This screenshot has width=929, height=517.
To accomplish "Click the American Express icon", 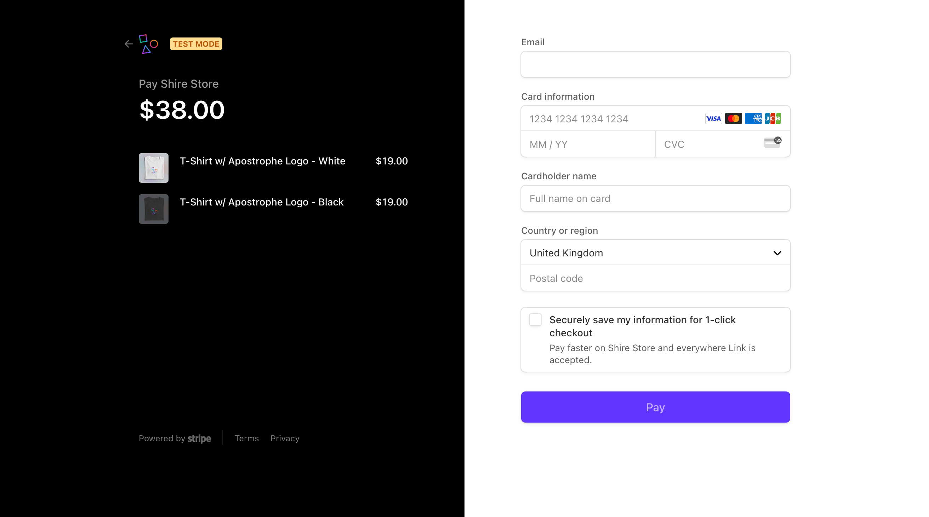I will (x=753, y=118).
